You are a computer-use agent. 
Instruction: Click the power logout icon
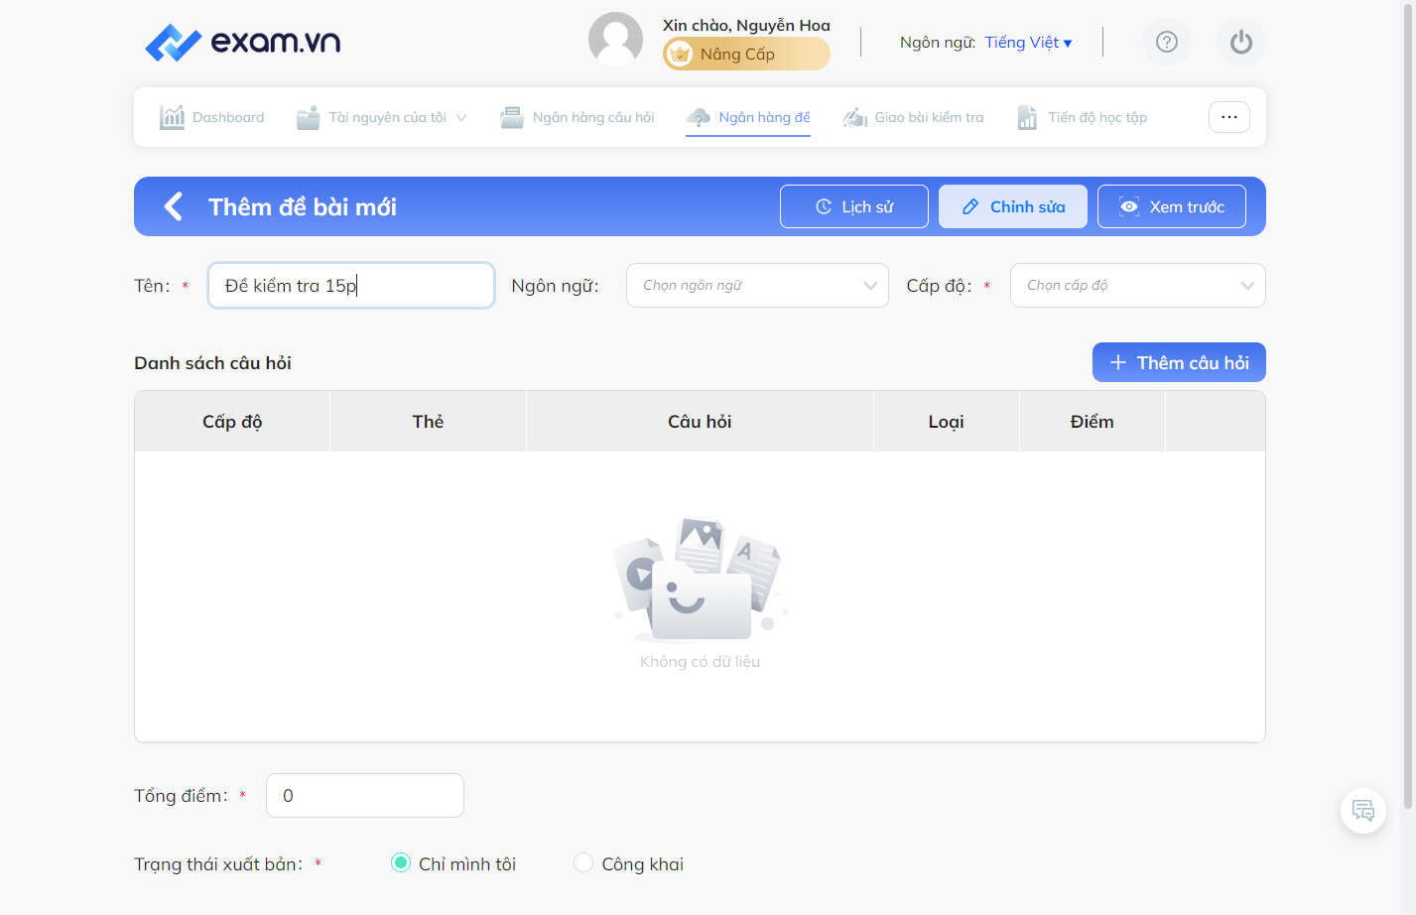coord(1241,42)
